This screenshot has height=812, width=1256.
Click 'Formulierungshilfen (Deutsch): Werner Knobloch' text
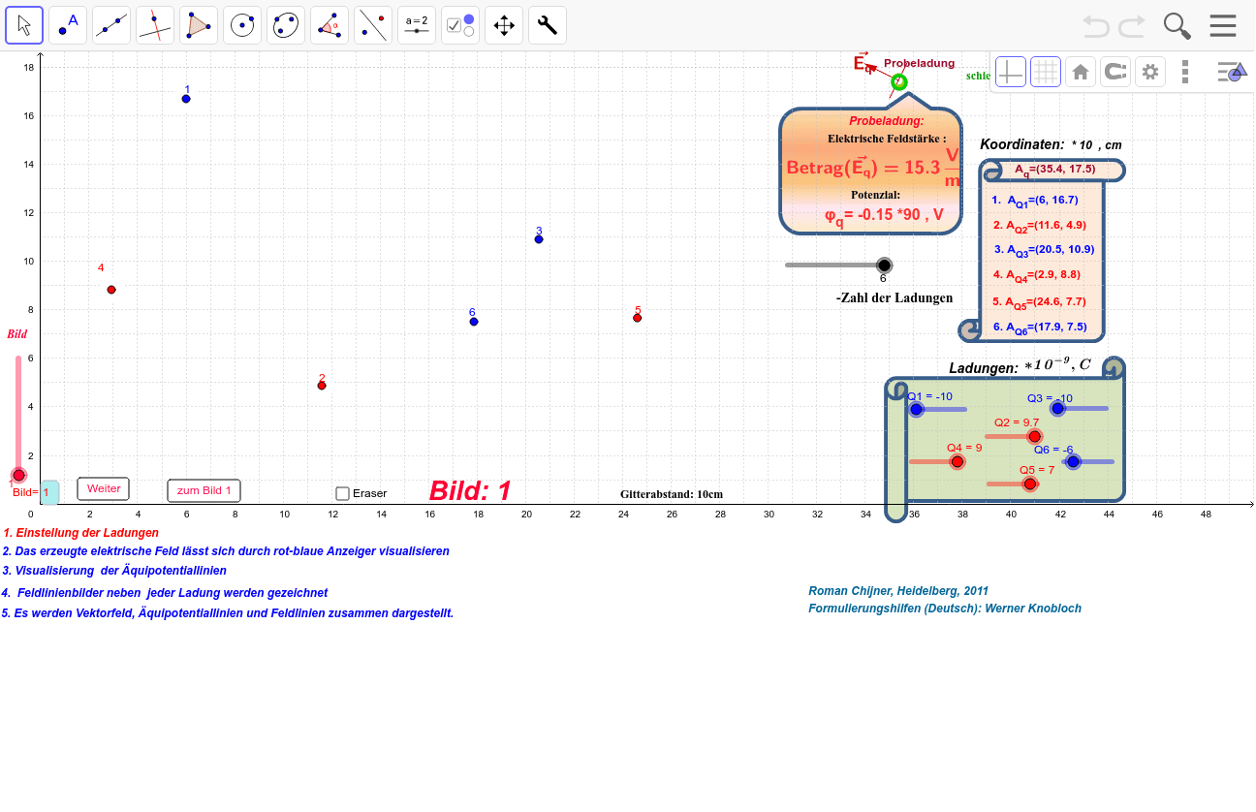tap(945, 609)
